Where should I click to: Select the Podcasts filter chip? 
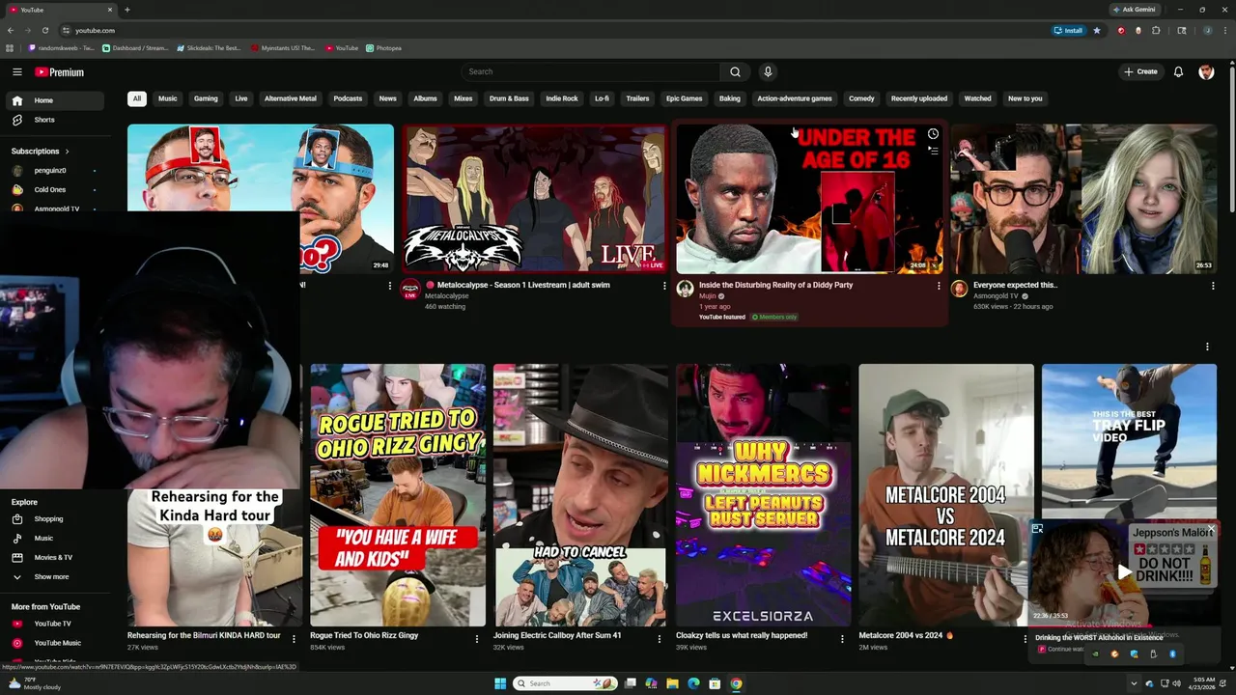348,98
